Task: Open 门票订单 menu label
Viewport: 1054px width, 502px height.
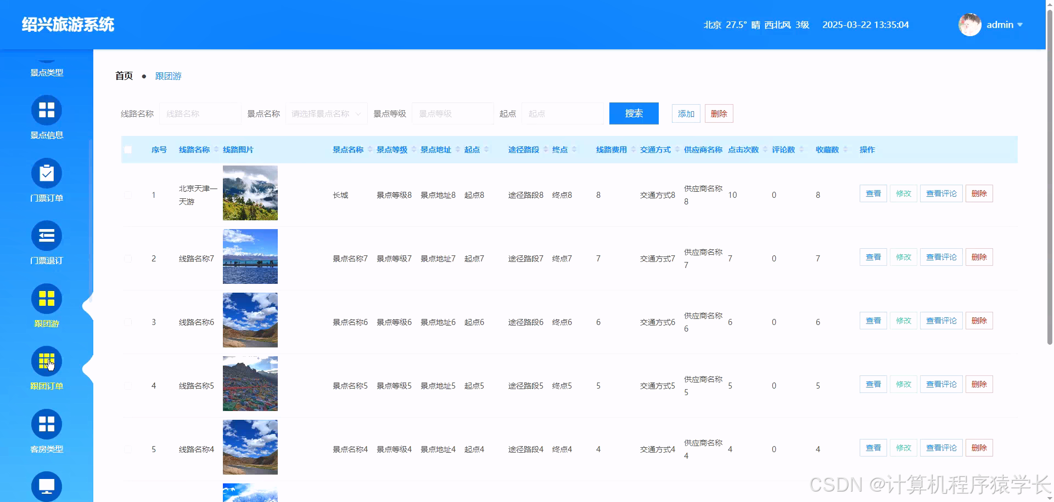Action: click(x=47, y=198)
